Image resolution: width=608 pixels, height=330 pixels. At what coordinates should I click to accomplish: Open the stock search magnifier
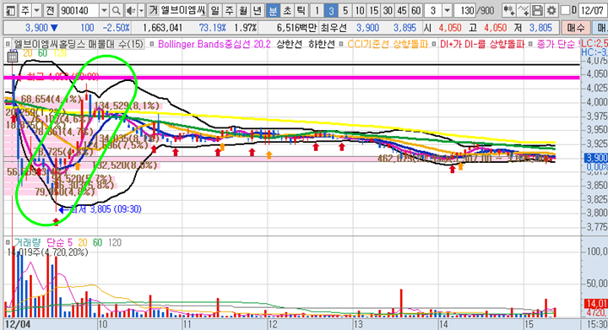click(x=116, y=10)
